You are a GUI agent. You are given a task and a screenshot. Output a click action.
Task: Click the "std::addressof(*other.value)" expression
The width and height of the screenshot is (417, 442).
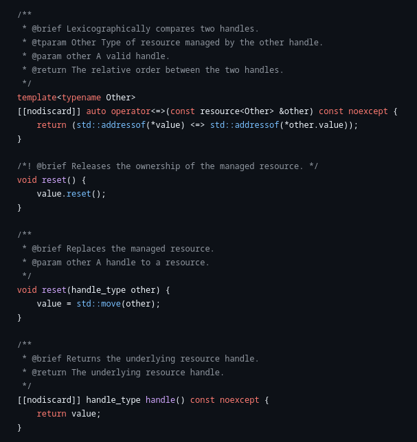[x=271, y=124]
